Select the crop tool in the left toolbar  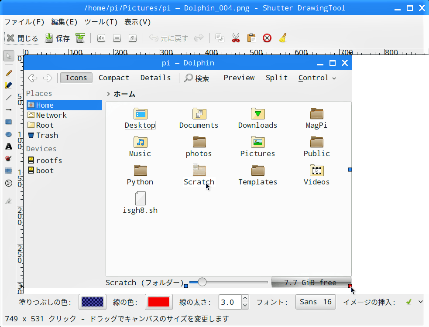(9, 201)
